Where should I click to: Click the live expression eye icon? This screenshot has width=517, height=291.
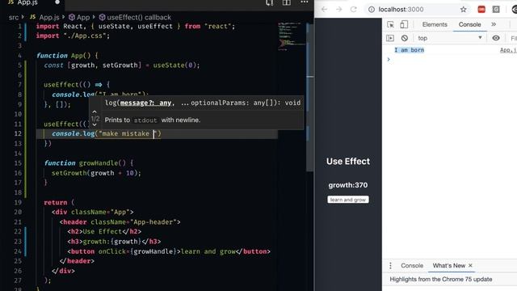click(495, 38)
